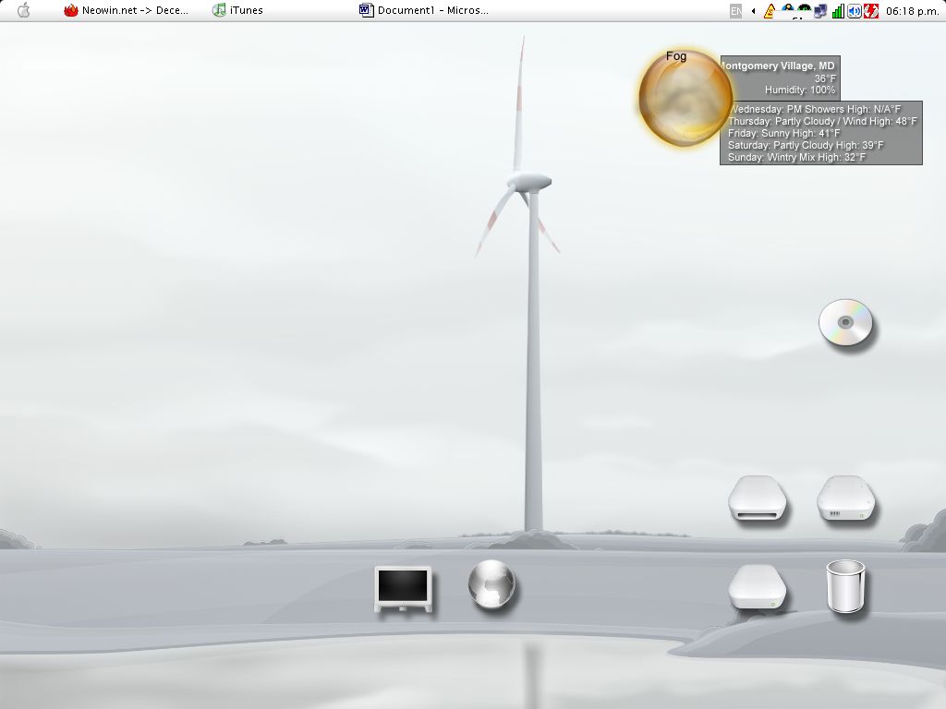Open the Apple logo start menu

coord(24,10)
